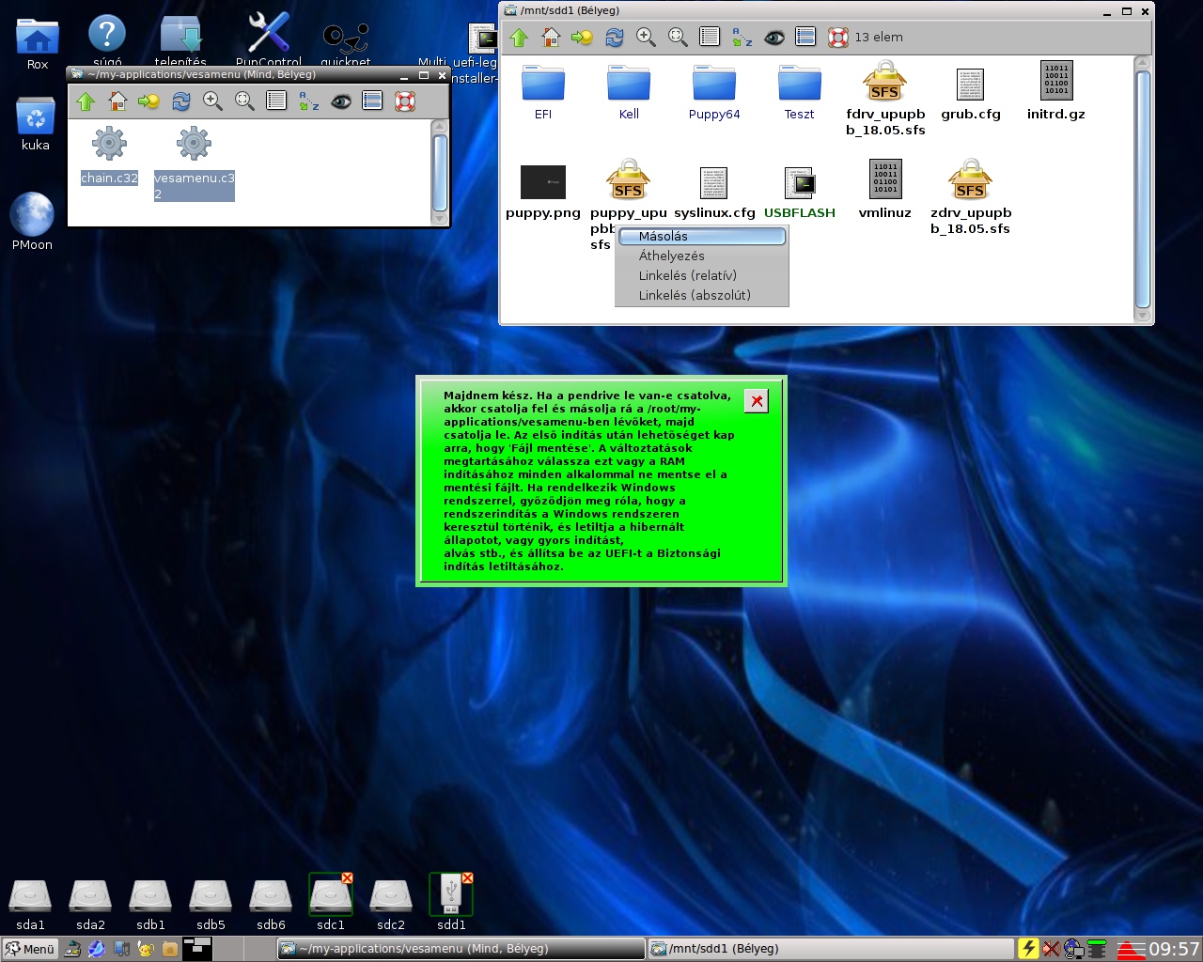Switch to vesamenu taskbar entry
The height and width of the screenshot is (962, 1203).
tap(461, 949)
